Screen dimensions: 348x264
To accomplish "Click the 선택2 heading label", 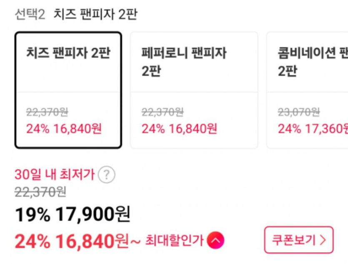I will (30, 15).
